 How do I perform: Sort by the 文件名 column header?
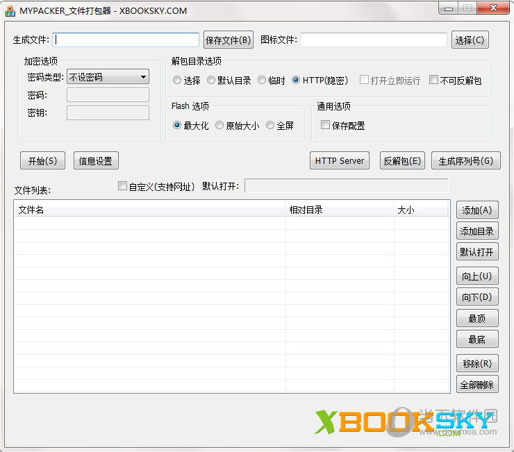[150, 210]
